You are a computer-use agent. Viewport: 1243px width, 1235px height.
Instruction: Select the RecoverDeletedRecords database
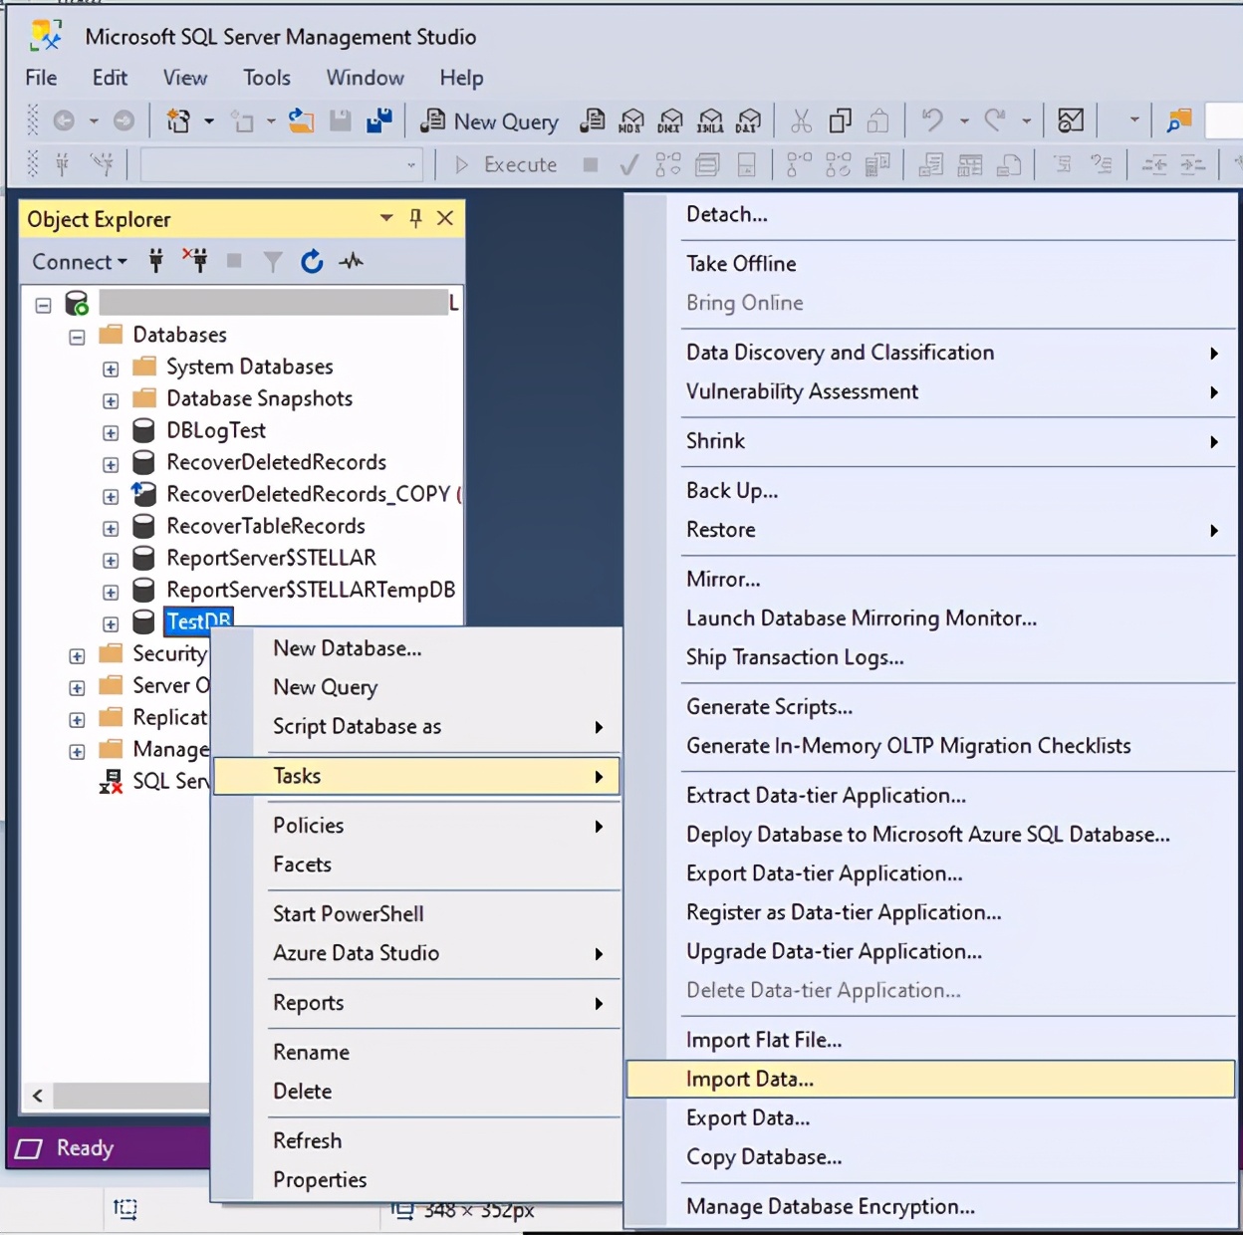(x=276, y=463)
